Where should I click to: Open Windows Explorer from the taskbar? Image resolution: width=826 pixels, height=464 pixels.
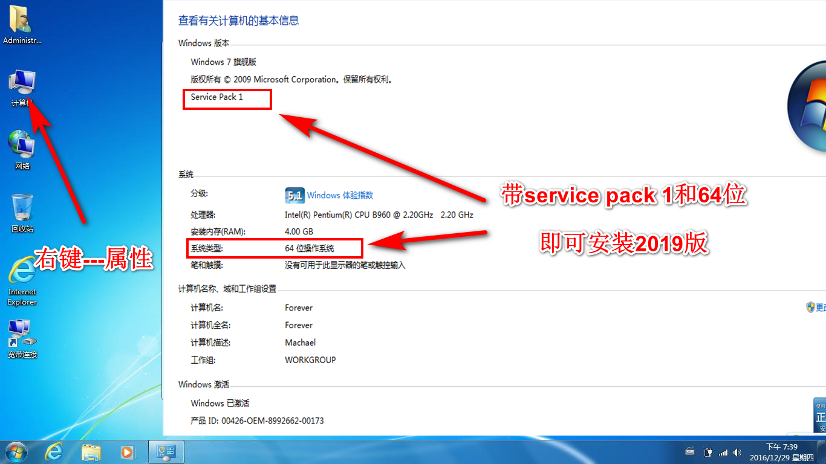[x=91, y=451]
